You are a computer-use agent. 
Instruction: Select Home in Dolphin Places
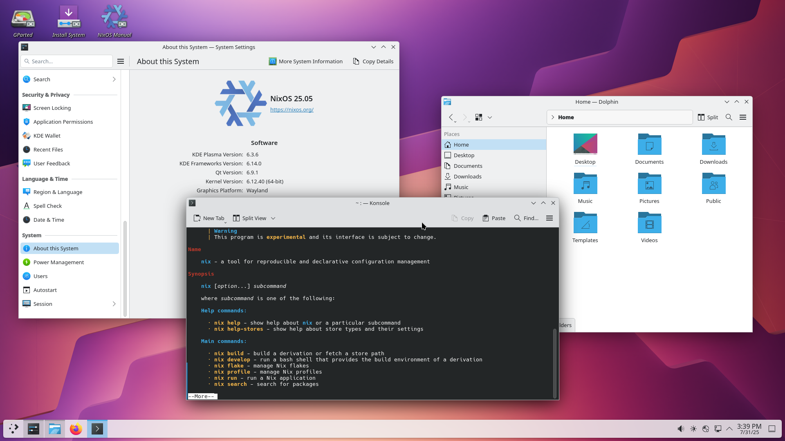pyautogui.click(x=493, y=145)
